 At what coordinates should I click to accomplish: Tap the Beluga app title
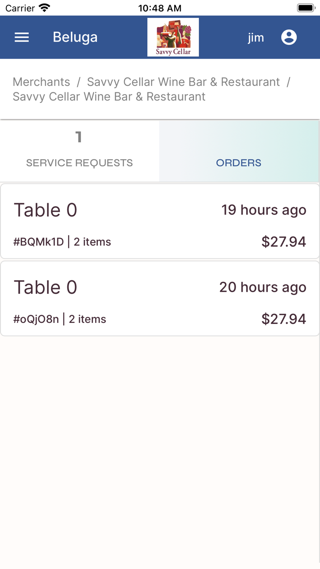tap(75, 38)
